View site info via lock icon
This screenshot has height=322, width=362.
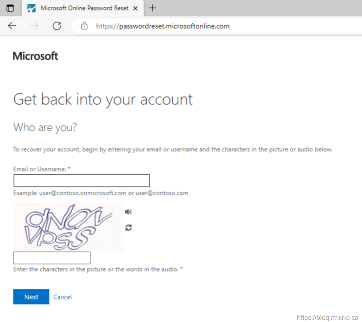coord(84,26)
